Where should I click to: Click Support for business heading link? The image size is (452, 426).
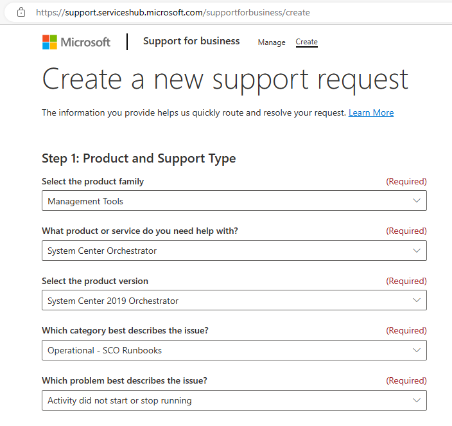[191, 41]
